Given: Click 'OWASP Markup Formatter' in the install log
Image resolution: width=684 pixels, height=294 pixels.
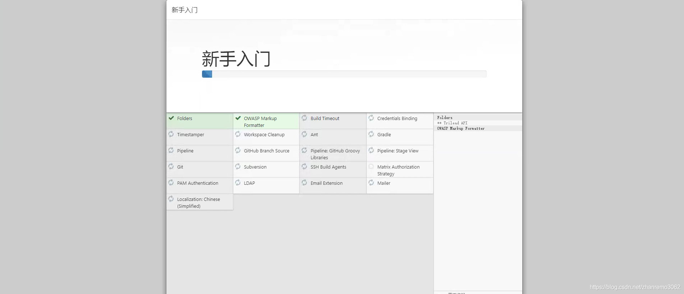Looking at the screenshot, I should pos(461,128).
